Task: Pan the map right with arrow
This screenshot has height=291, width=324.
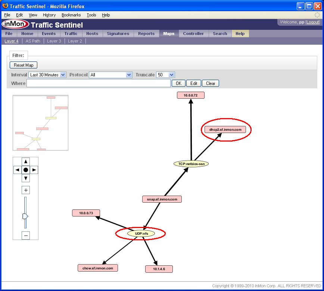Action: [x=34, y=170]
